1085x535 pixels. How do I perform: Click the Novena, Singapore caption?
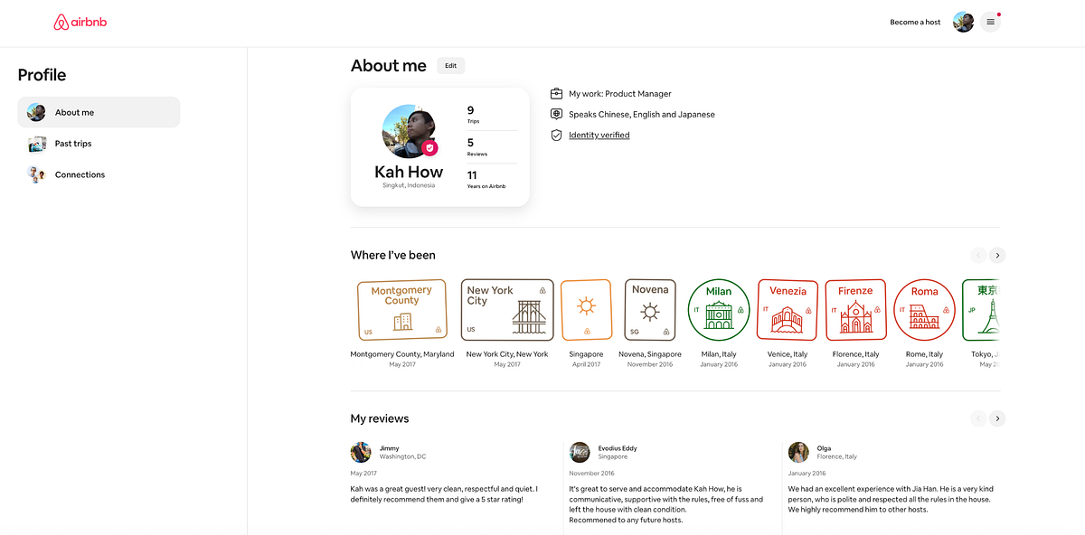coord(650,354)
